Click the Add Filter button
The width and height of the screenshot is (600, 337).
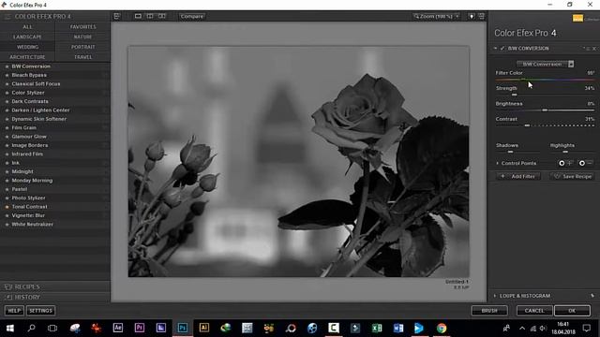518,176
